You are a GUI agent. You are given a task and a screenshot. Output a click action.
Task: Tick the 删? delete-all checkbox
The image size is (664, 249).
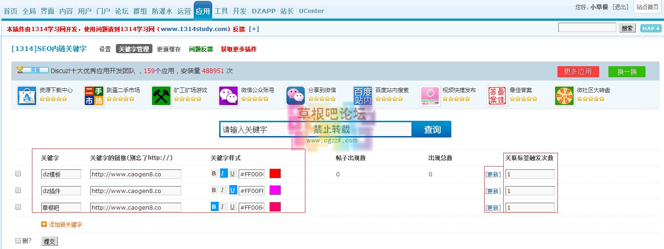(18, 241)
